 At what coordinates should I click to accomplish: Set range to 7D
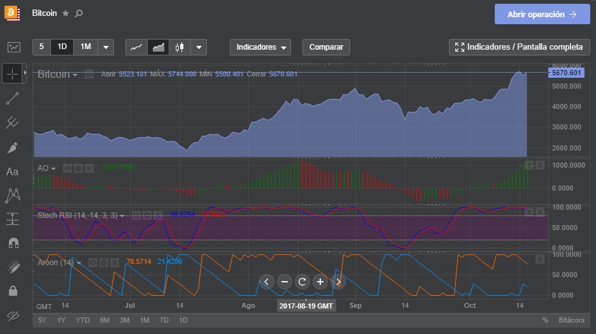coord(164,321)
